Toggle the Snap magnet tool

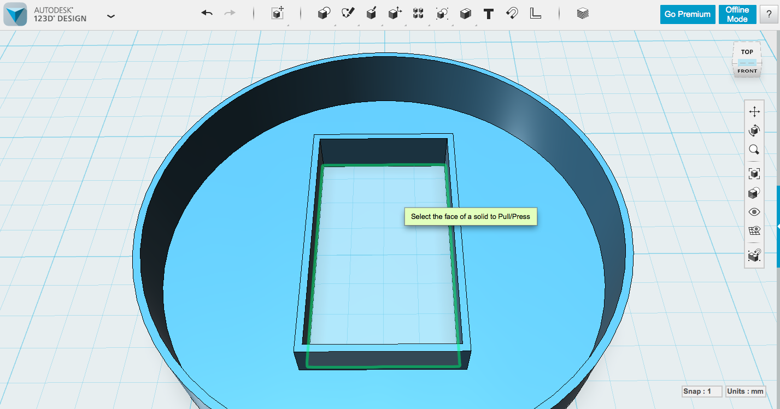pos(511,13)
